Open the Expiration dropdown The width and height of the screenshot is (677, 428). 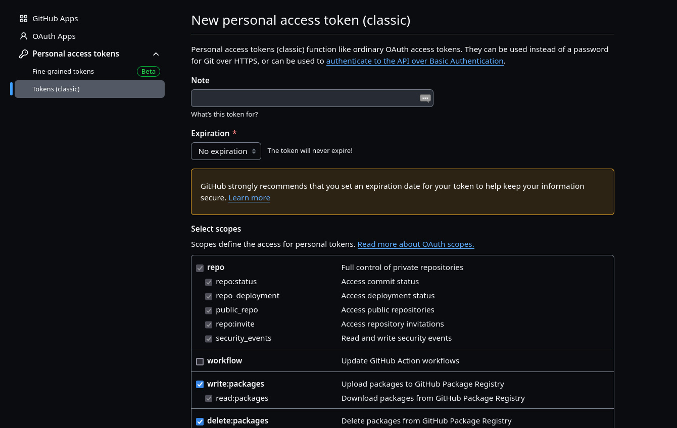tap(226, 151)
